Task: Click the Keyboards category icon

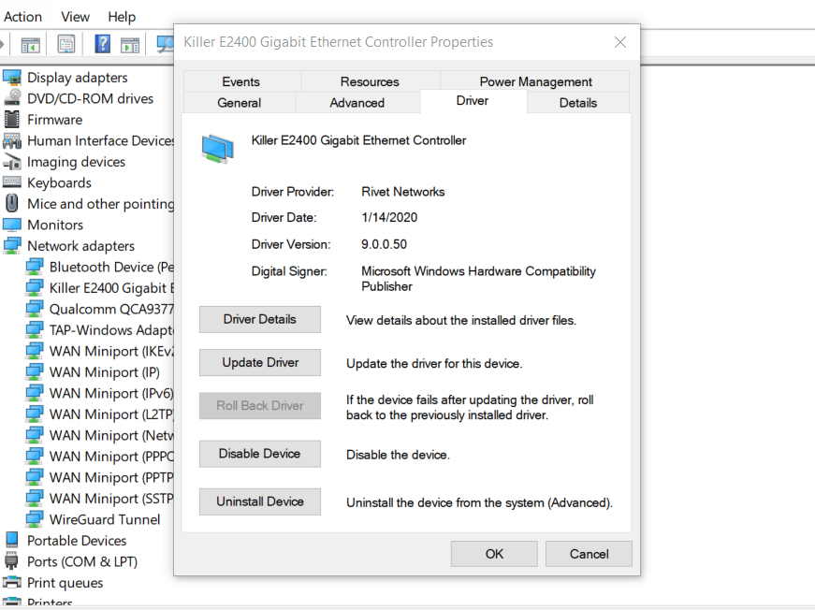Action: (x=12, y=182)
